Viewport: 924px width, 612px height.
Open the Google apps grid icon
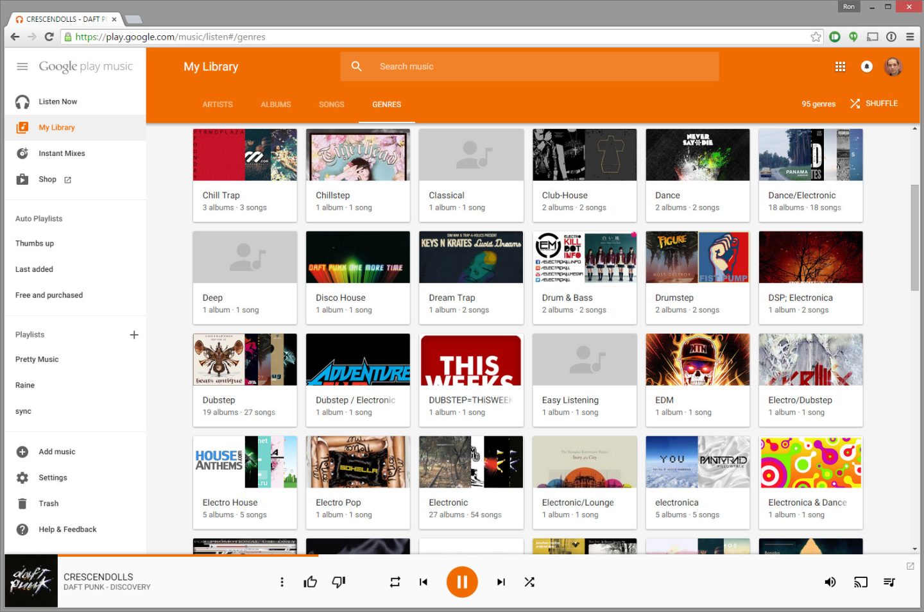840,66
